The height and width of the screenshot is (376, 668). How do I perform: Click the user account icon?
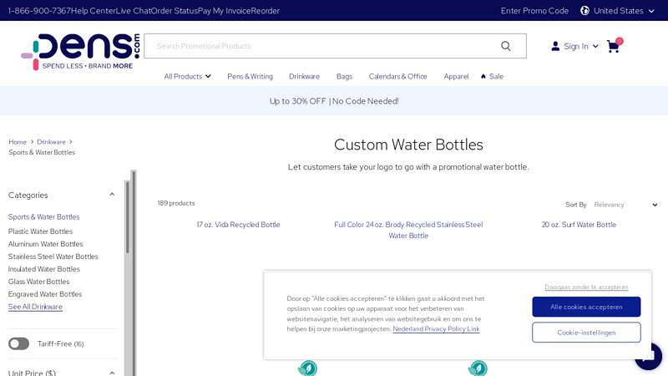(555, 46)
